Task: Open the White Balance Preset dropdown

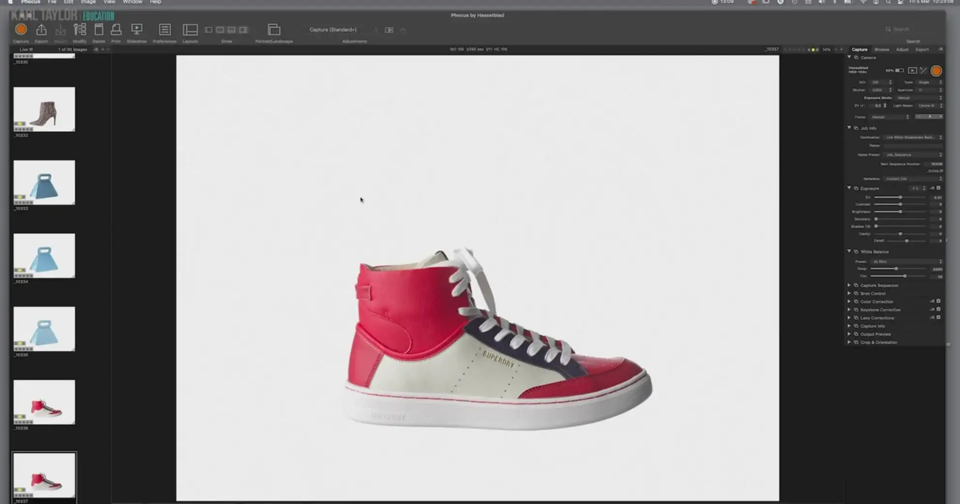Action: click(x=907, y=261)
